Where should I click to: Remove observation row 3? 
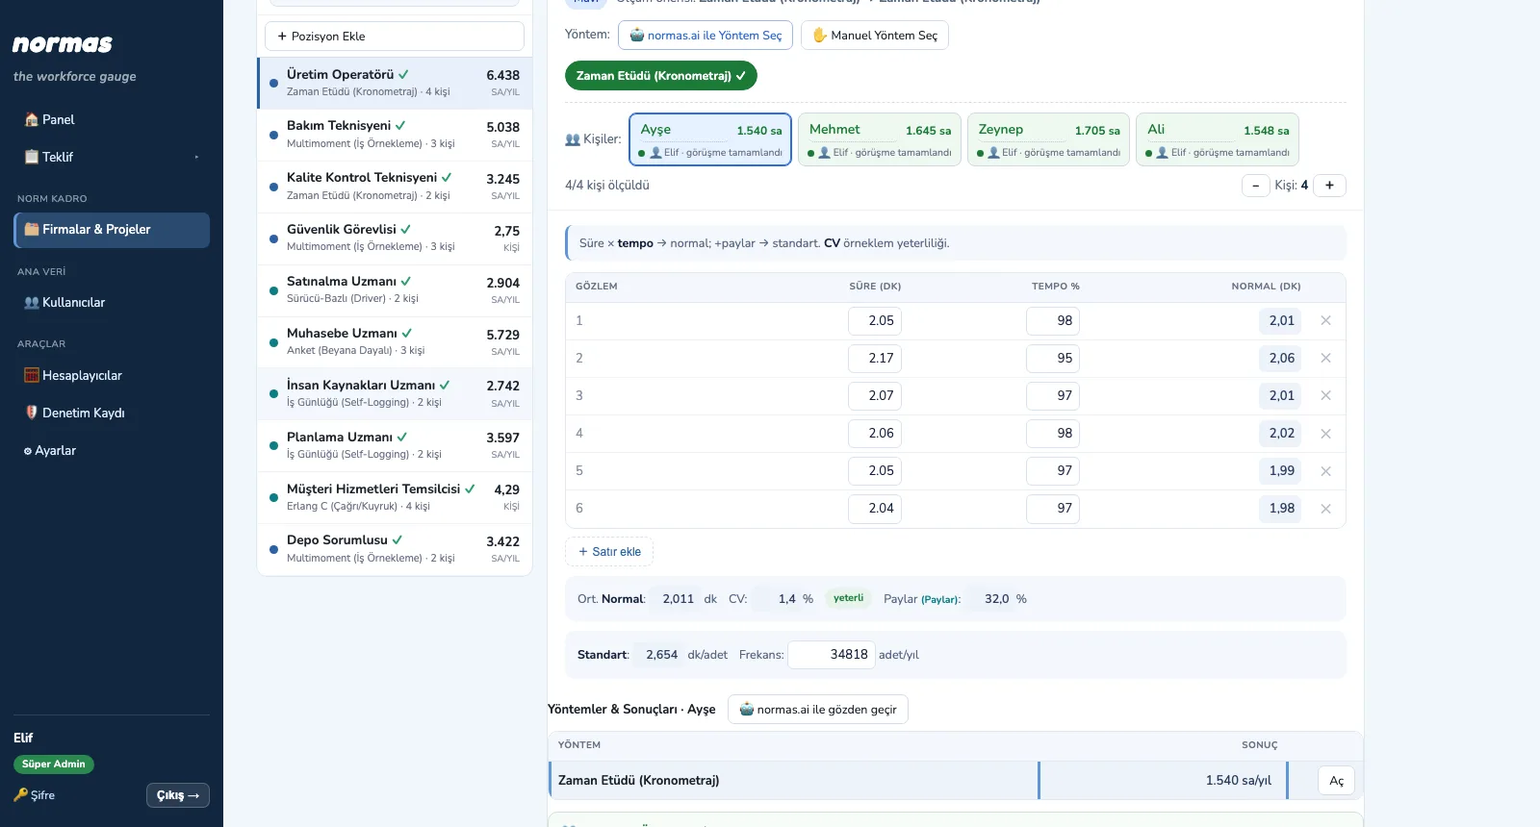click(x=1325, y=396)
